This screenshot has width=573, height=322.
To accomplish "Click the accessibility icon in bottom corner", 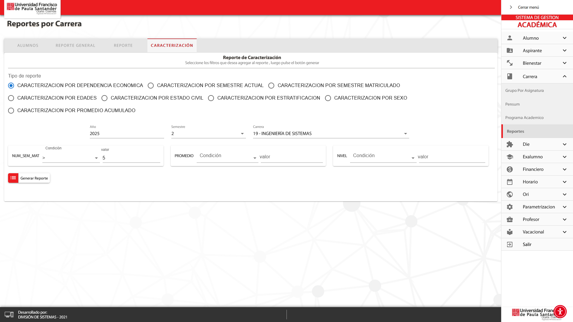I will pos(560,312).
